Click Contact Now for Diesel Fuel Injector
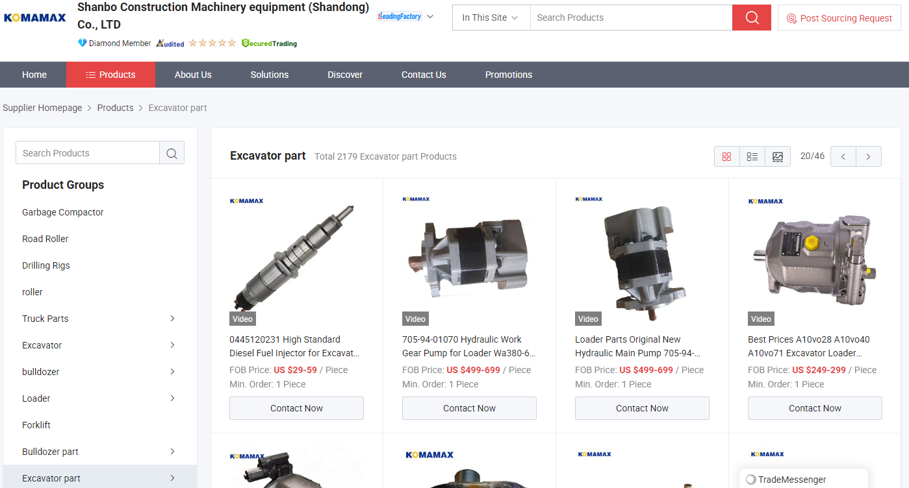This screenshot has height=488, width=909. point(296,408)
